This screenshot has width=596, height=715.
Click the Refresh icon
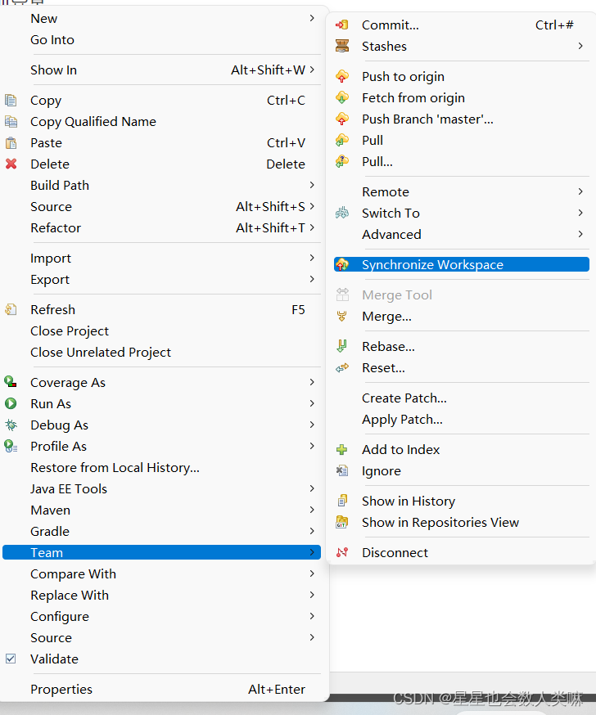11,309
